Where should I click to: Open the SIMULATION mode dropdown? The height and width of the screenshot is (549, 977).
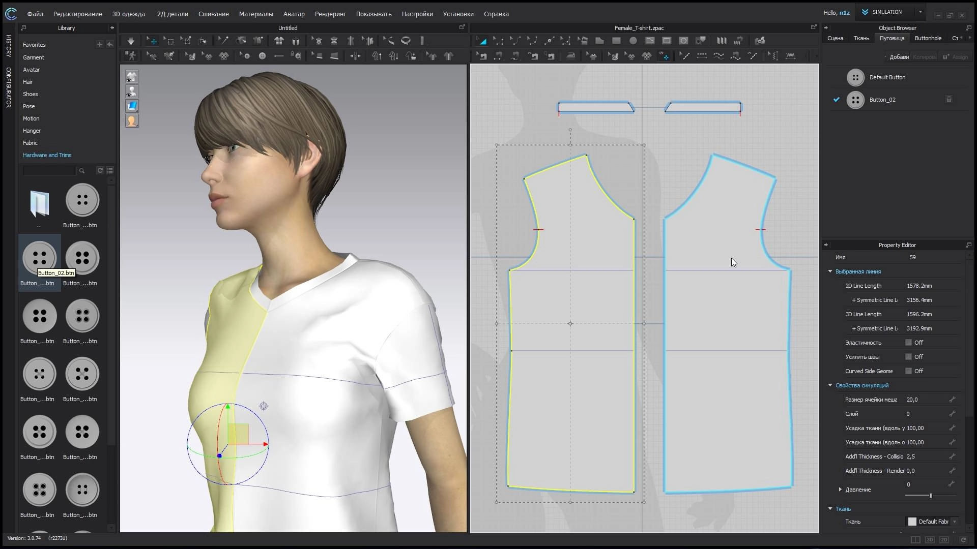click(x=920, y=12)
